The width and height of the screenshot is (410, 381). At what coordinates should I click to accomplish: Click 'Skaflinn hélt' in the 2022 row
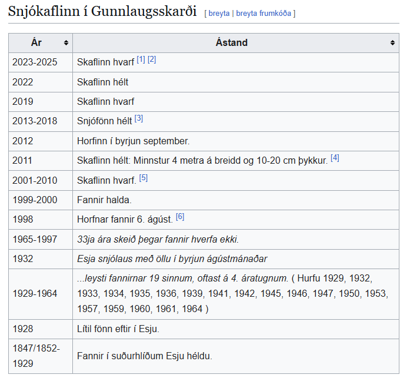[102, 82]
